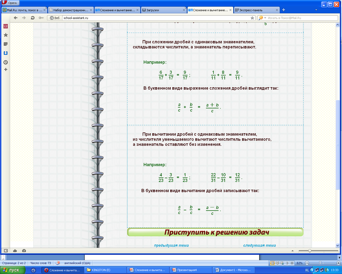Screen dimensions: 342x274
Task: Open the 'Документ1 - Microso…' taskbar window
Action: coord(234,270)
